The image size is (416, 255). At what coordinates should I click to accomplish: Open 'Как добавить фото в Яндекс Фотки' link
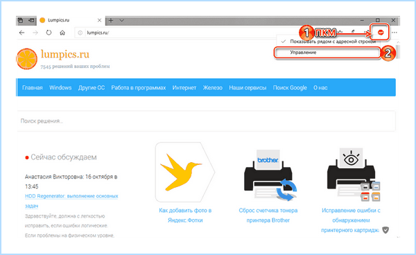click(185, 216)
